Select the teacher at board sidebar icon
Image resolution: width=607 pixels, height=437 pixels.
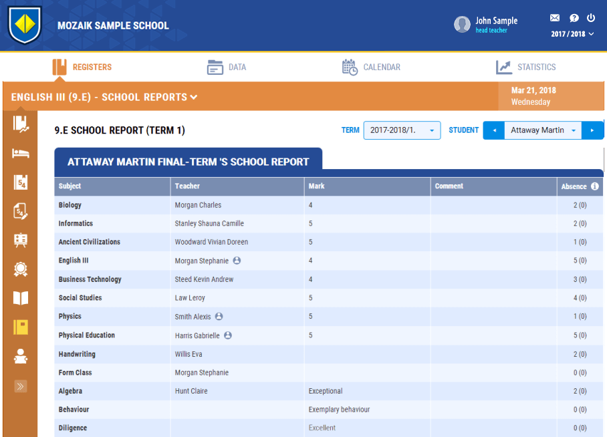click(21, 241)
